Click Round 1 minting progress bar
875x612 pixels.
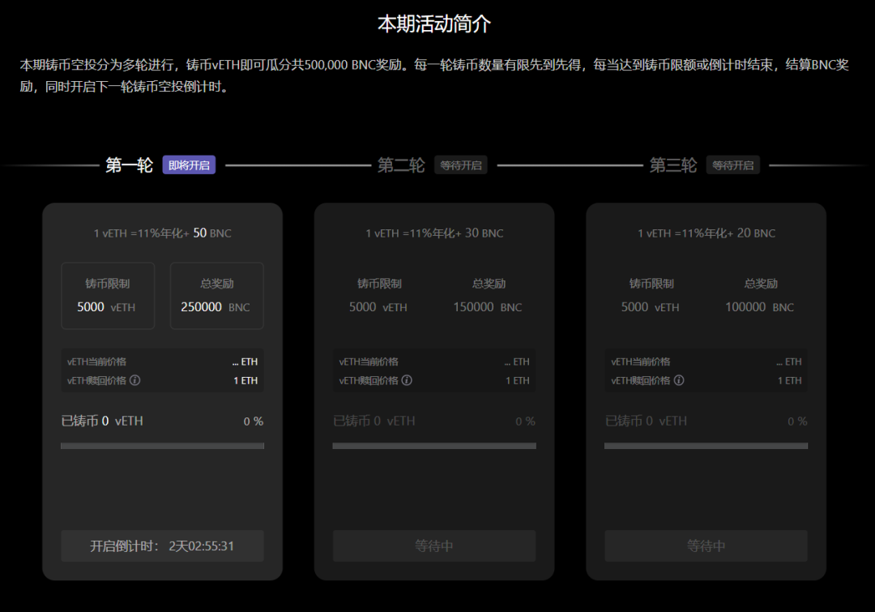click(162, 445)
